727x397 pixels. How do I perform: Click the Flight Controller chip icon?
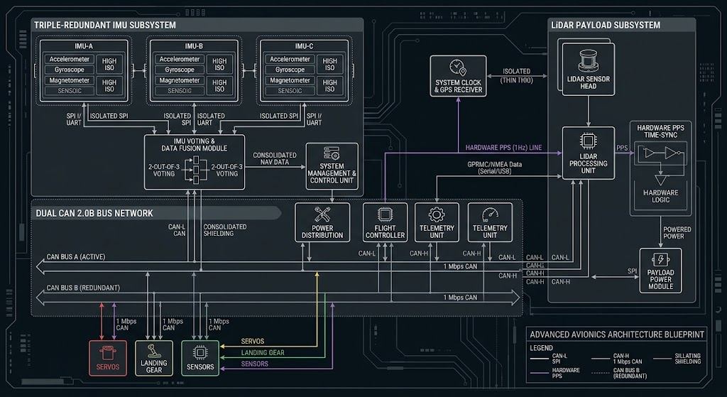(x=385, y=214)
